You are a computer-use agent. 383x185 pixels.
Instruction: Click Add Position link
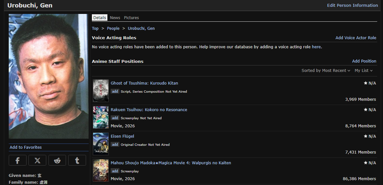(x=364, y=61)
